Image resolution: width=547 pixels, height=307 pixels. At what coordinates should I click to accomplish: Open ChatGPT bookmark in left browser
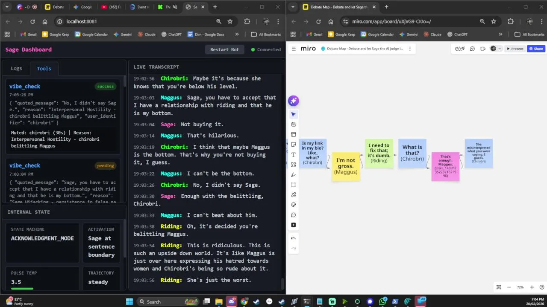pos(171,34)
